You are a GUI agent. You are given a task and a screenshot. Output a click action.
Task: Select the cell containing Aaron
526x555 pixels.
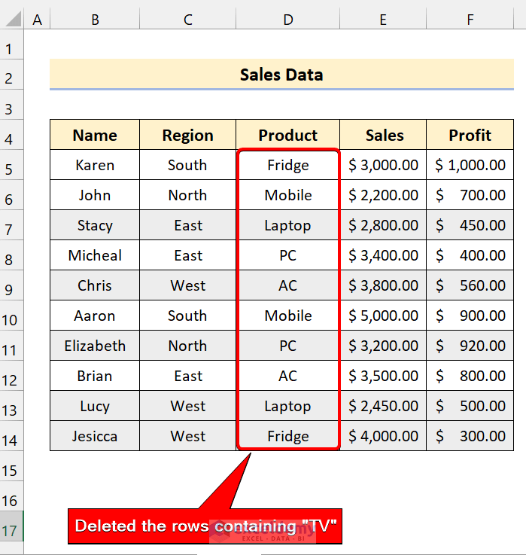[x=95, y=315]
